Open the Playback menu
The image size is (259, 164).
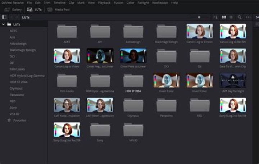pos(104,3)
